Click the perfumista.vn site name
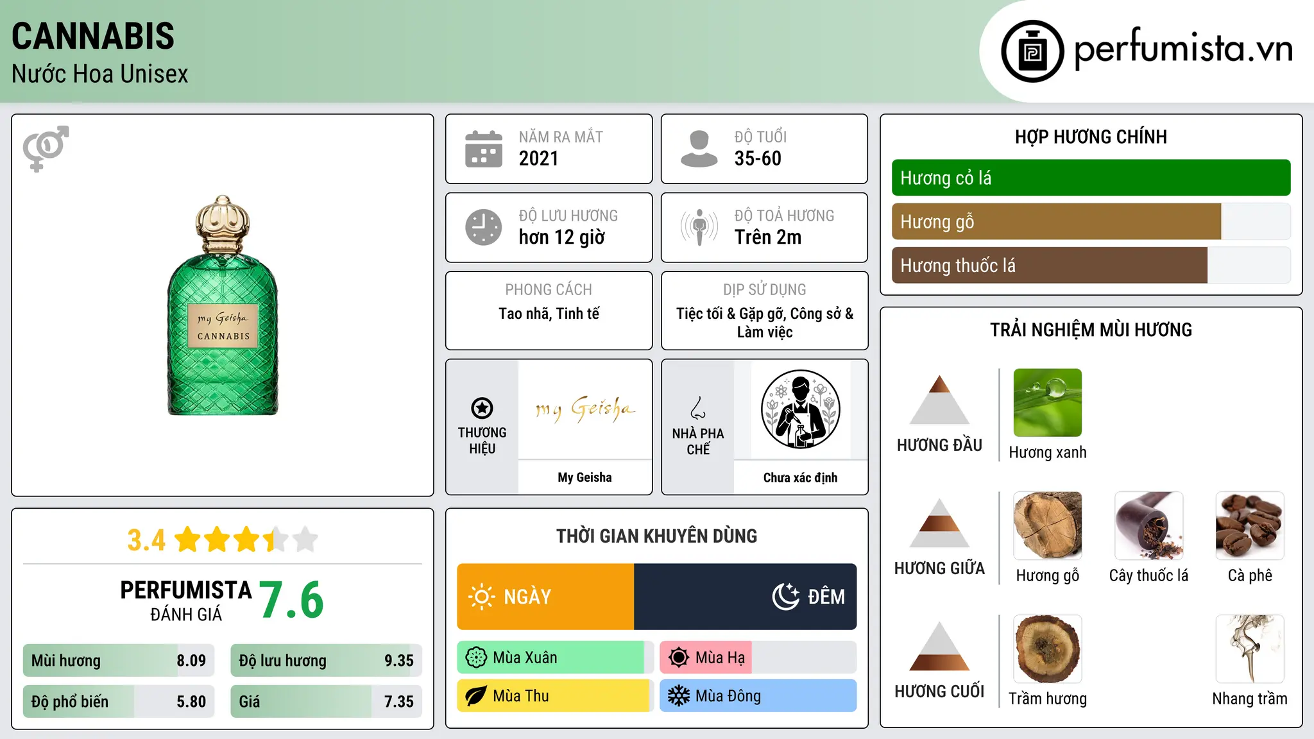 click(x=1183, y=50)
